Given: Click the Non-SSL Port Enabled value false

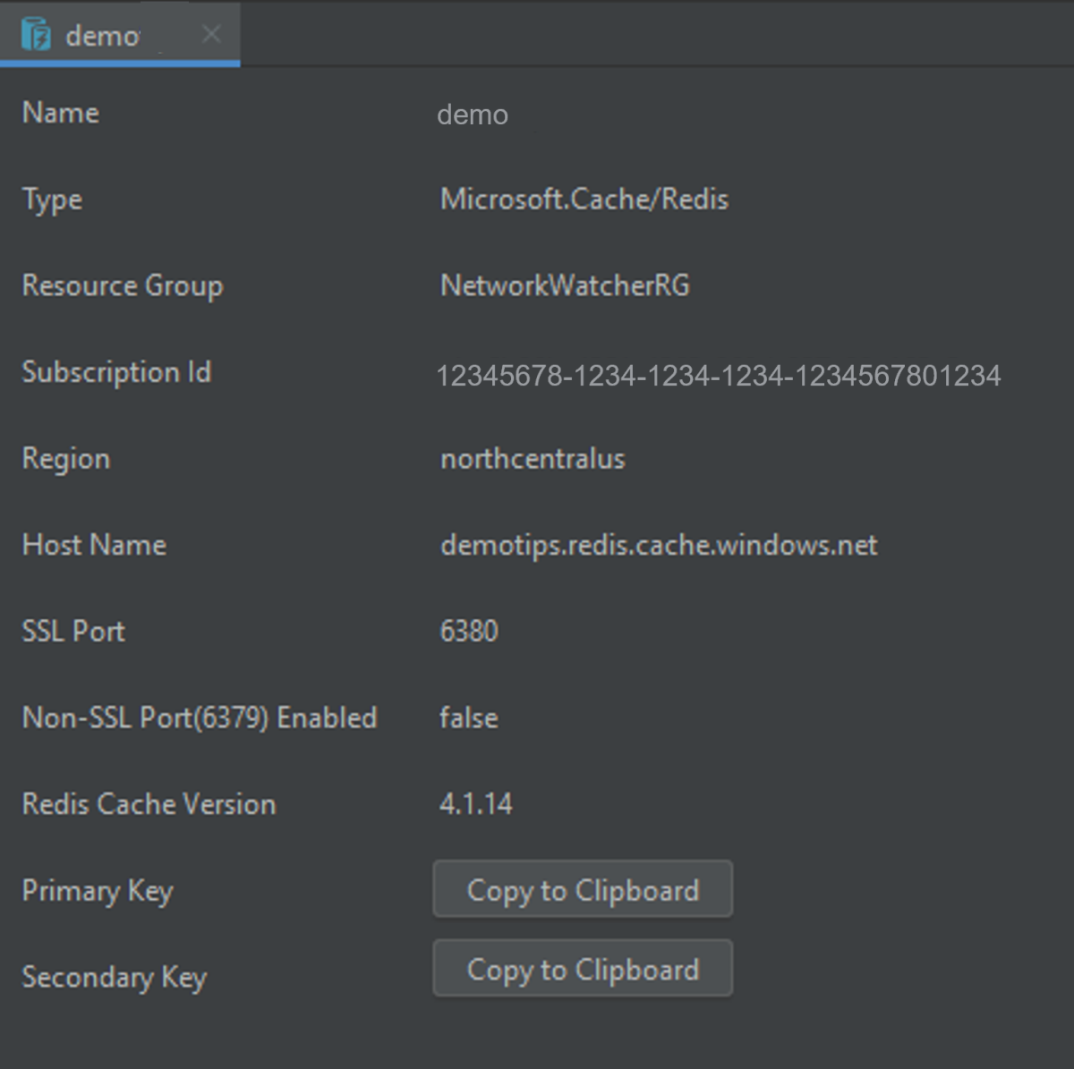Looking at the screenshot, I should tap(468, 717).
